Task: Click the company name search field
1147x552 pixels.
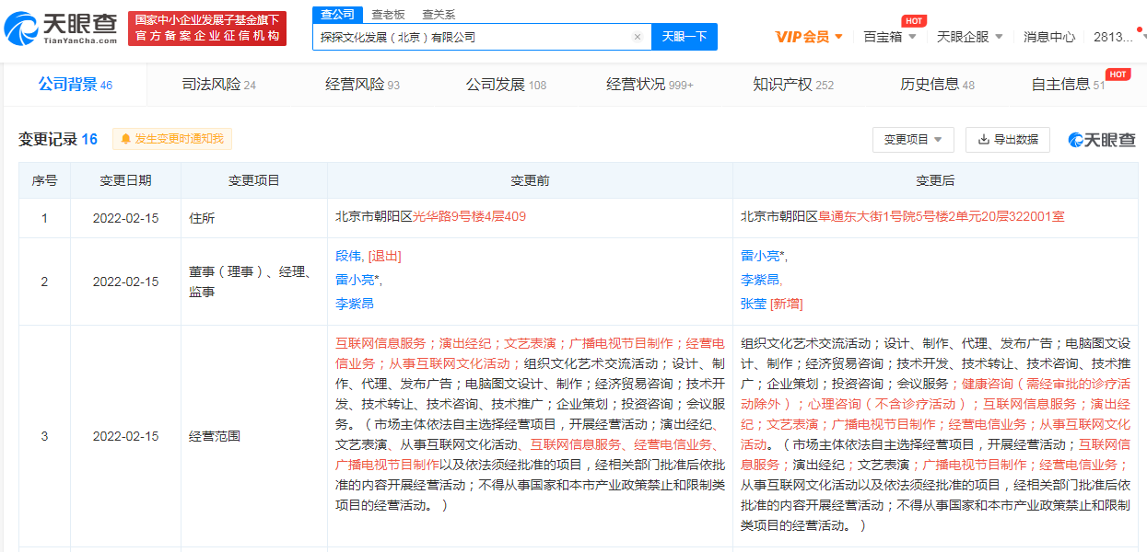Action: tap(470, 37)
